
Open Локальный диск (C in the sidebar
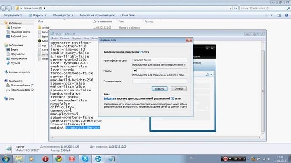[x=22, y=85]
